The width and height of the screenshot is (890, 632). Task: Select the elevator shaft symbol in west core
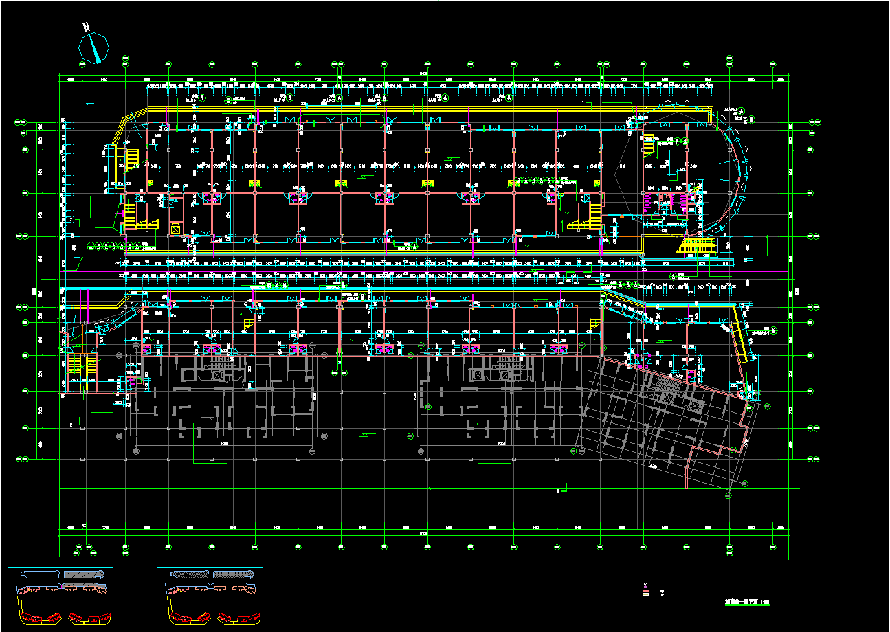[x=175, y=229]
